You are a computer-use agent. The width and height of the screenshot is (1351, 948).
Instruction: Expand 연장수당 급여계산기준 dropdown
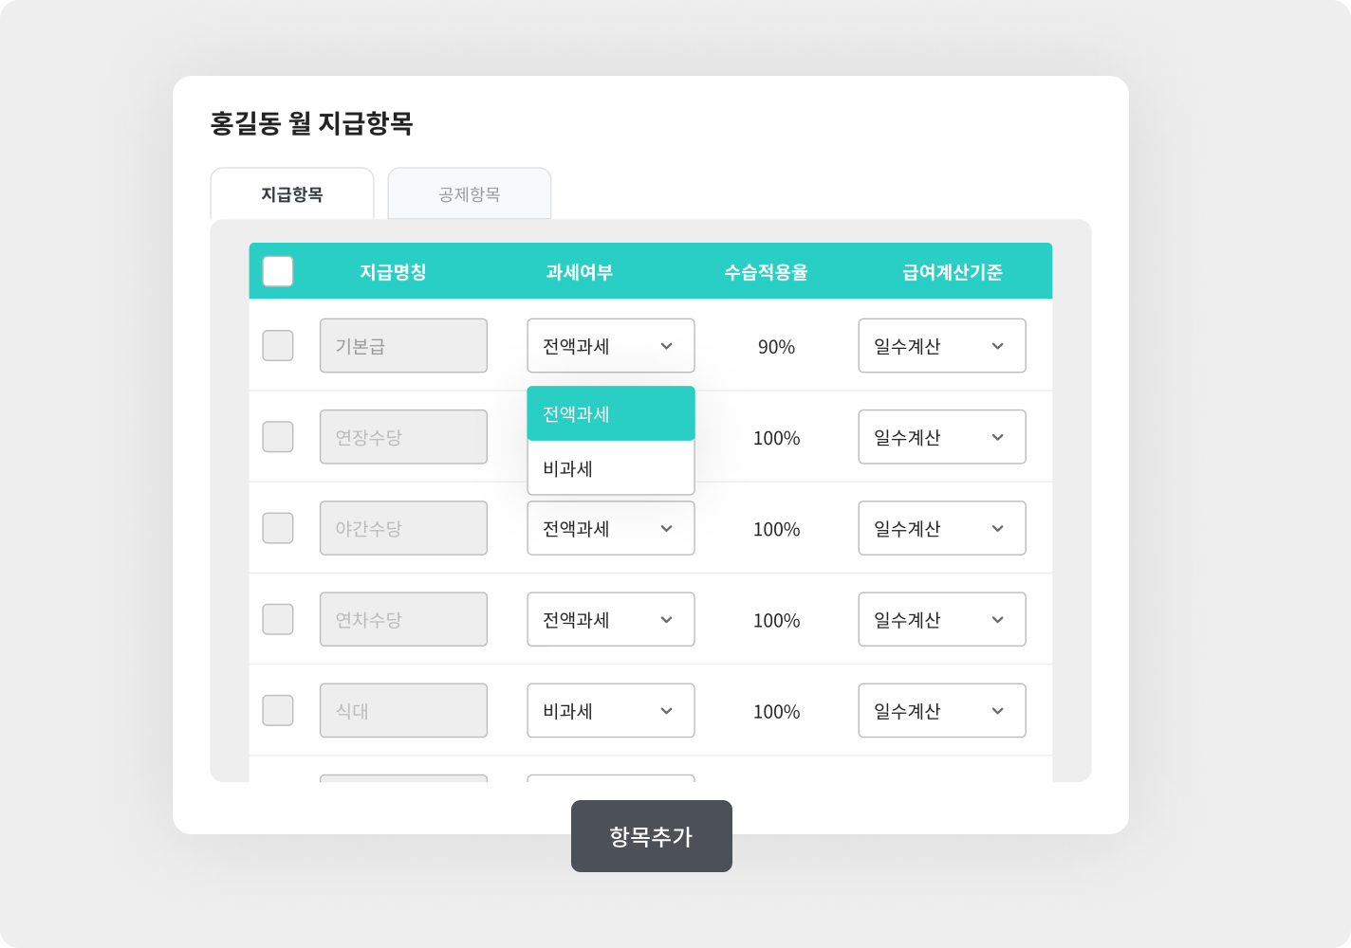(x=941, y=437)
